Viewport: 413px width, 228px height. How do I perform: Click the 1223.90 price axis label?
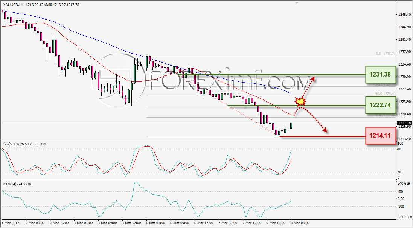405,101
